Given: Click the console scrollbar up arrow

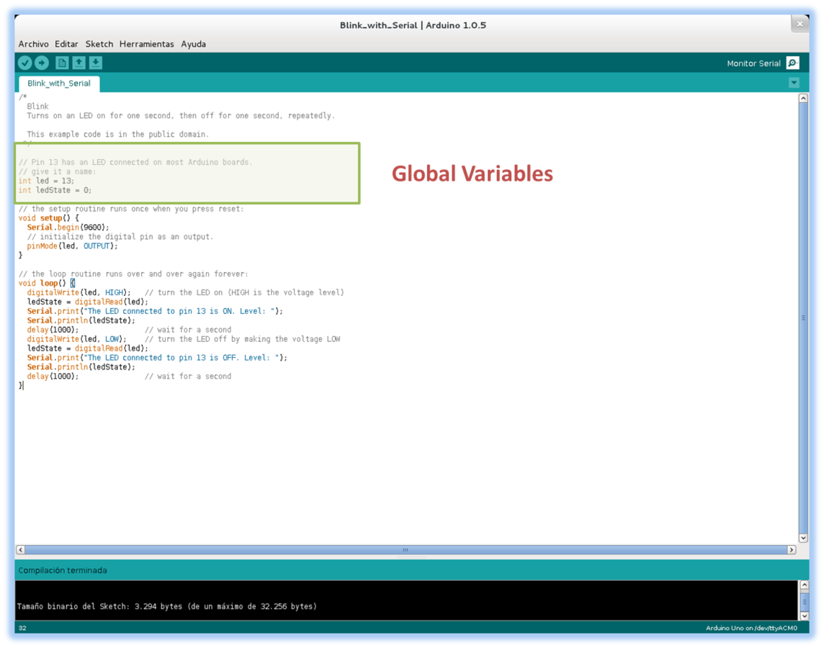Looking at the screenshot, I should (x=804, y=585).
